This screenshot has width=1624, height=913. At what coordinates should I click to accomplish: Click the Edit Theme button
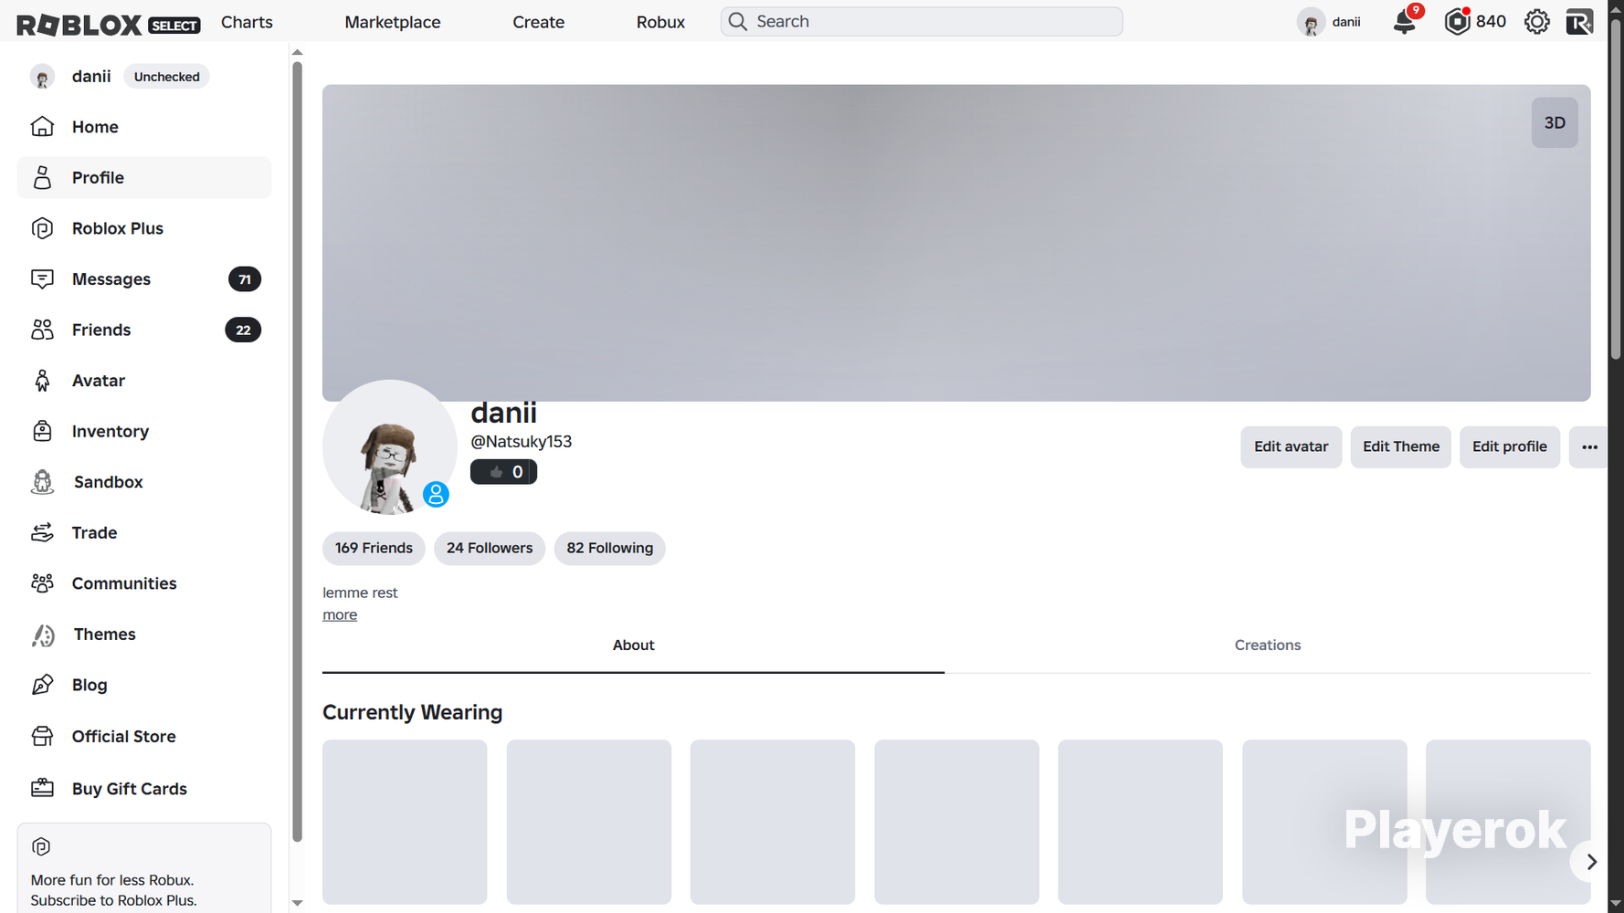coord(1401,447)
